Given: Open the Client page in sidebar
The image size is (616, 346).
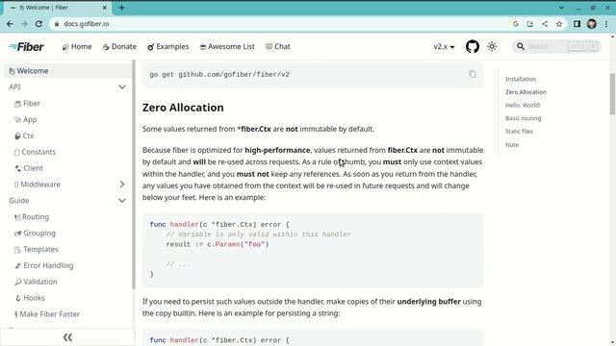Looking at the screenshot, I should pyautogui.click(x=28, y=168).
